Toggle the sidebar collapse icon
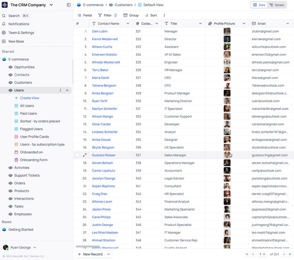Image resolution: width=294 pixels, height=260 pixels. [x=69, y=5]
